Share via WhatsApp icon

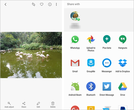(x=75, y=39)
